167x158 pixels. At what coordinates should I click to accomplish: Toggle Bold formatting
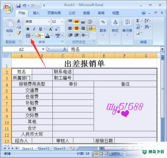28,29
